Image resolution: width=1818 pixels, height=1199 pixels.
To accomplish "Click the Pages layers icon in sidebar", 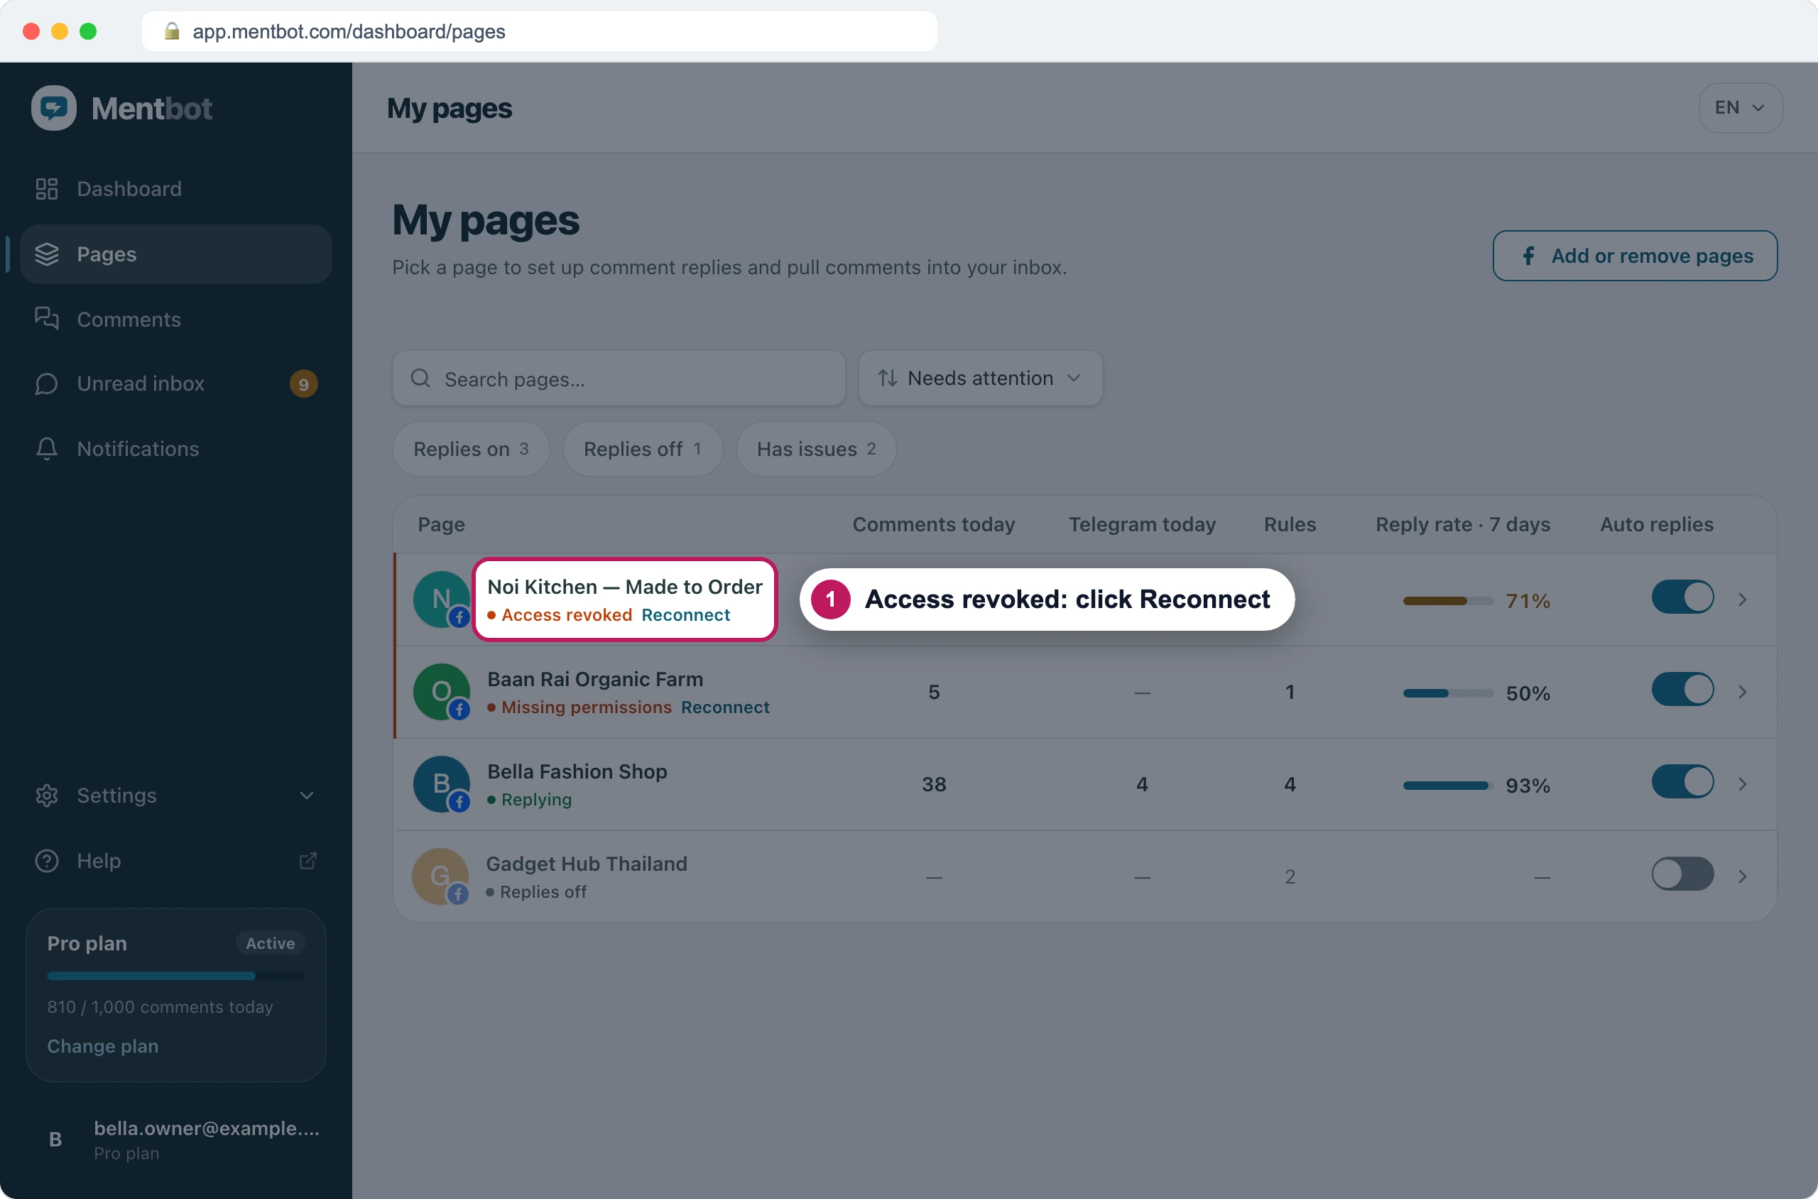I will [47, 254].
